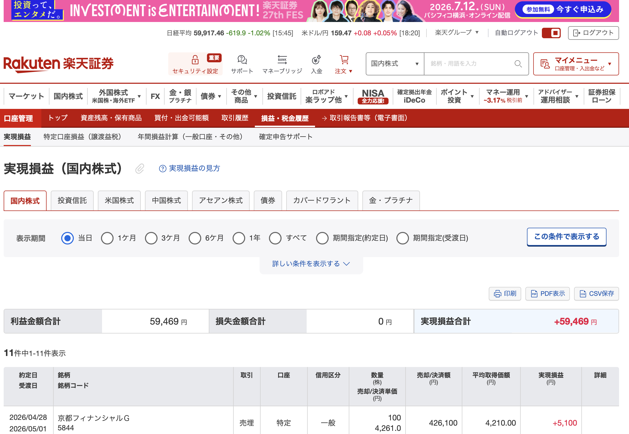
Task: Select the 1ヶ月 period radio button
Action: [107, 238]
